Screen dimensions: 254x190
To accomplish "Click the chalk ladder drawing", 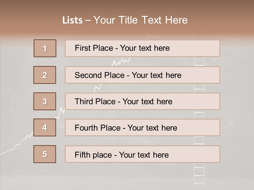I will pyautogui.click(x=199, y=169).
